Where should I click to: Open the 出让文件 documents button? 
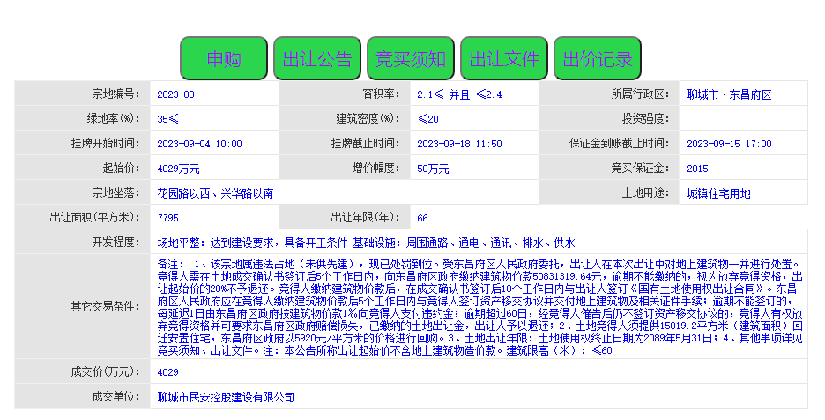[x=504, y=59]
